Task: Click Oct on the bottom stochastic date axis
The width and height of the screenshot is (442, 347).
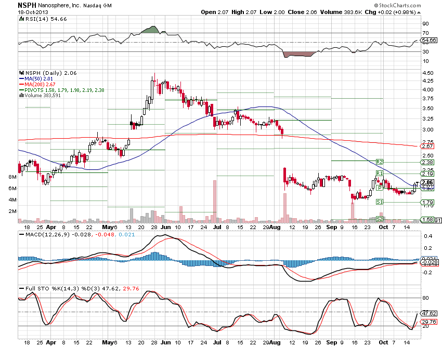Action: (383, 342)
